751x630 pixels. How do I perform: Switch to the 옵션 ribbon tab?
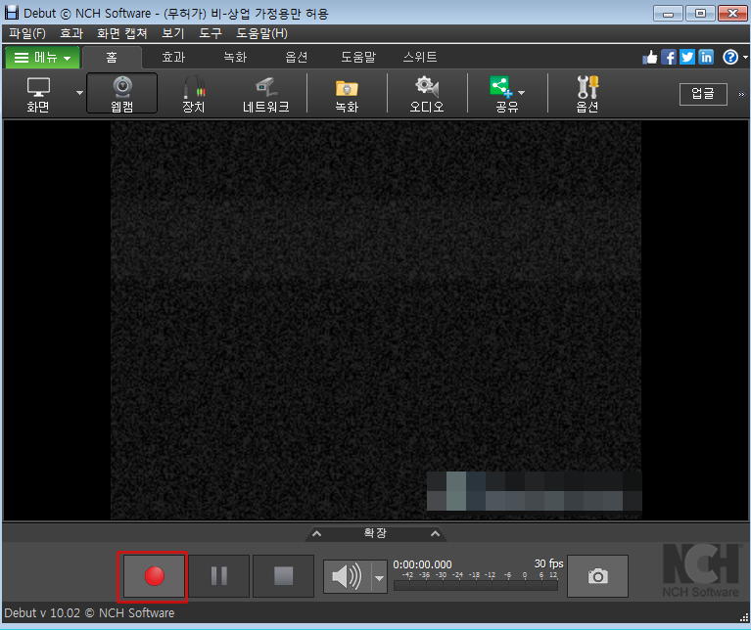point(297,58)
